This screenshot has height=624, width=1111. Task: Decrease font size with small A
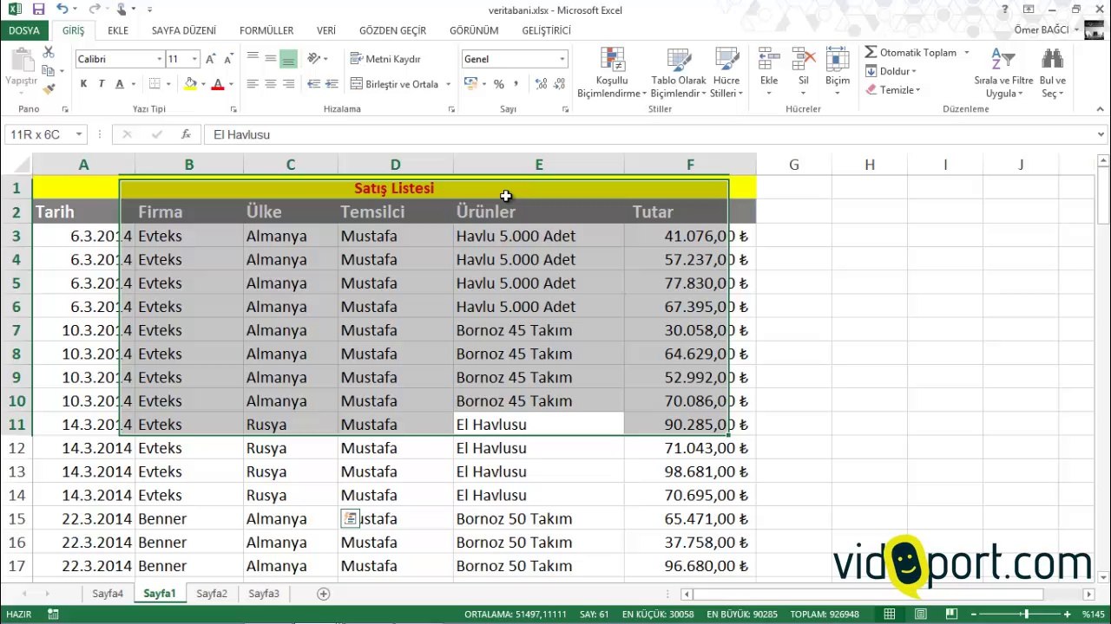[228, 59]
